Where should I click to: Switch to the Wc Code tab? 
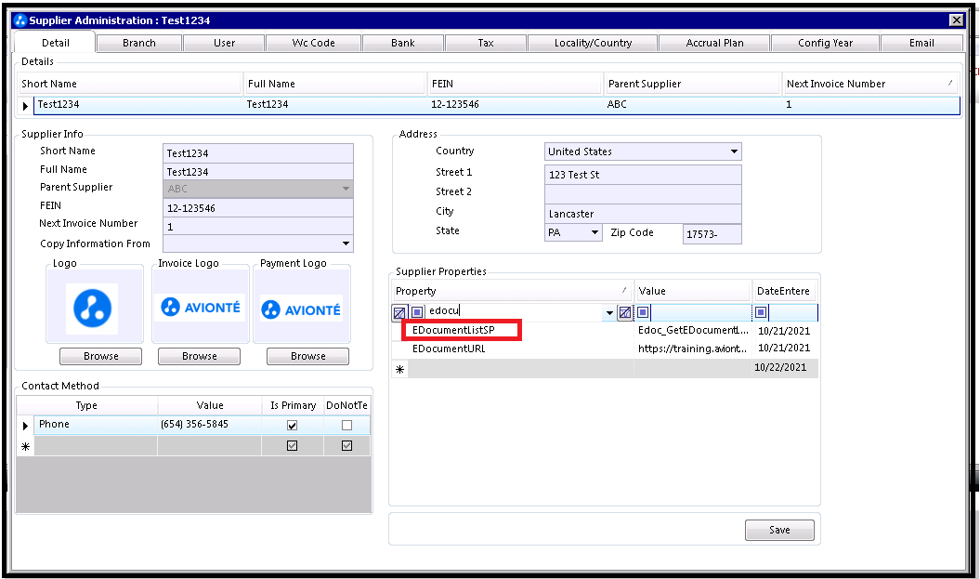(x=314, y=43)
